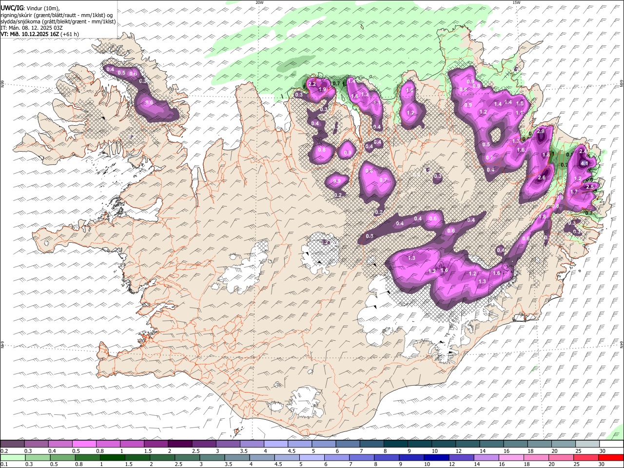
Task: Pick the crimson swatch between 25 and 30
Action: (585, 457)
